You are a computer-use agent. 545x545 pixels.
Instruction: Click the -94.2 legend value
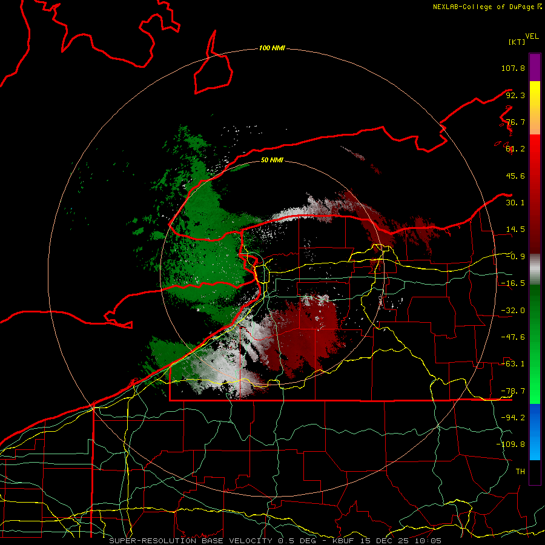coord(513,418)
